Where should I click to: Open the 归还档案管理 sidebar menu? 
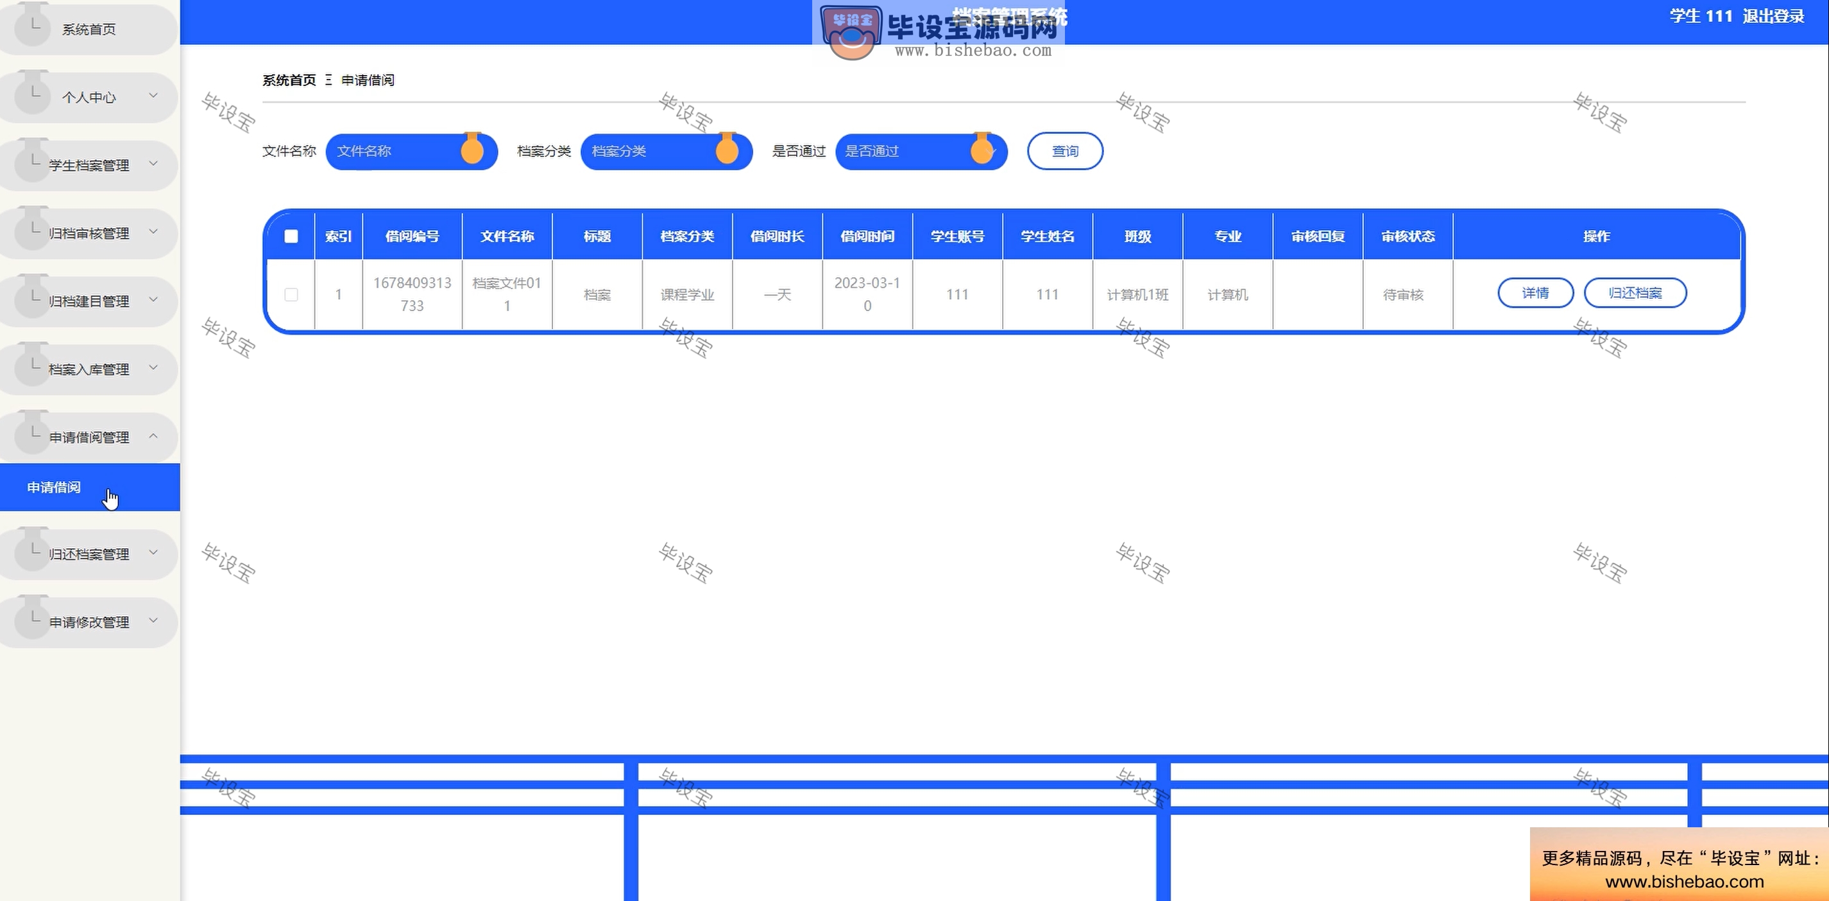[89, 555]
